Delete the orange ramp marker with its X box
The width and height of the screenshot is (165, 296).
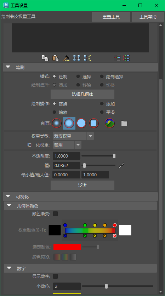tap(105, 236)
